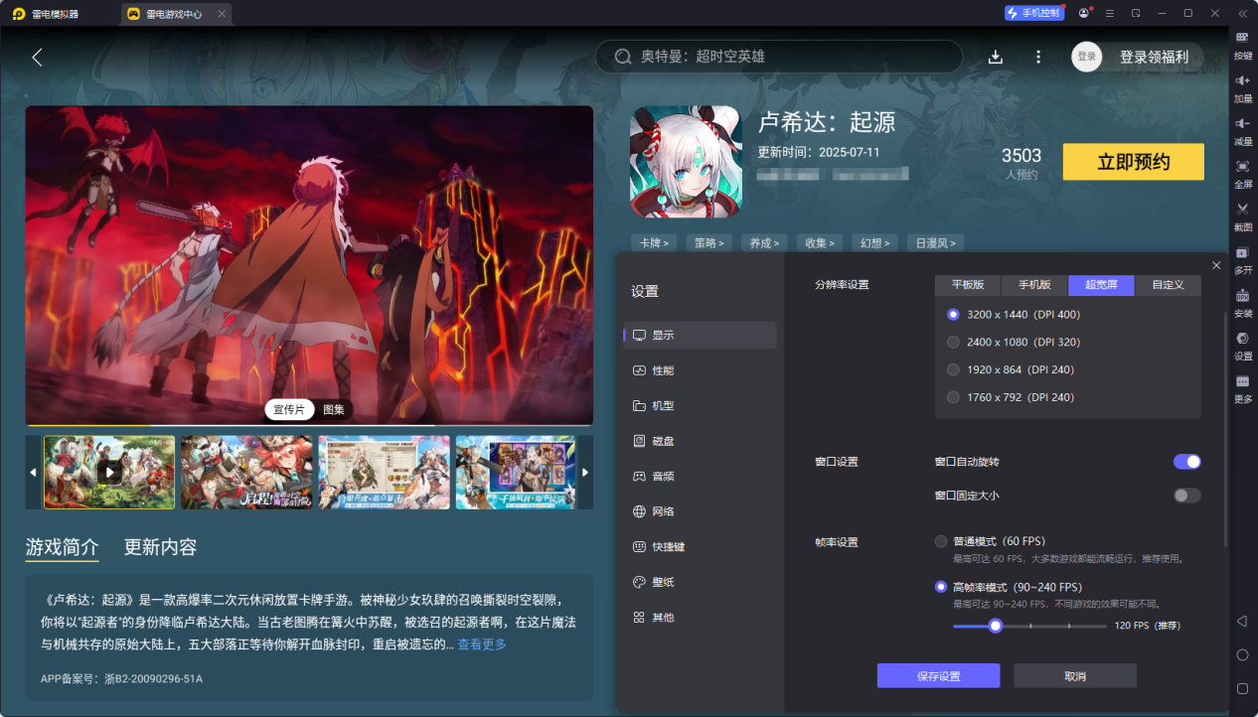The image size is (1258, 717).
Task: Go back with the page's left arrow
Action: pos(37,57)
